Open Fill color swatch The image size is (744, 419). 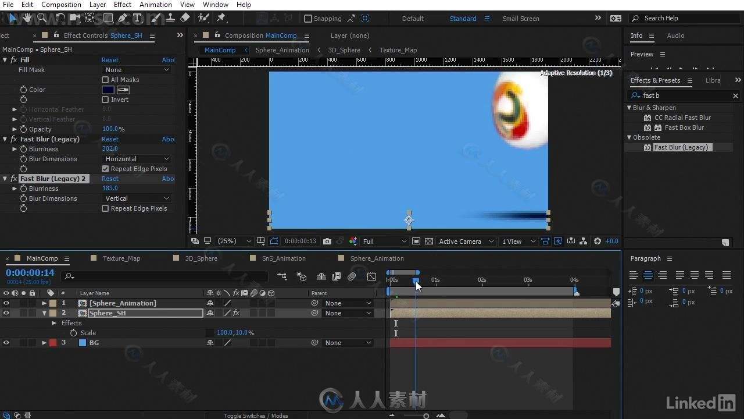(x=108, y=90)
